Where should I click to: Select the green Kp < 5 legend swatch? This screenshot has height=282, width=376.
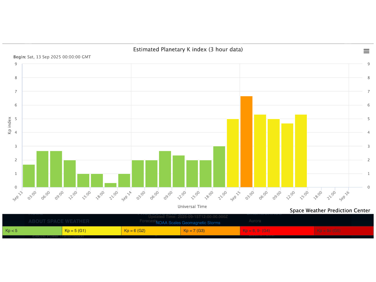pos(32,231)
